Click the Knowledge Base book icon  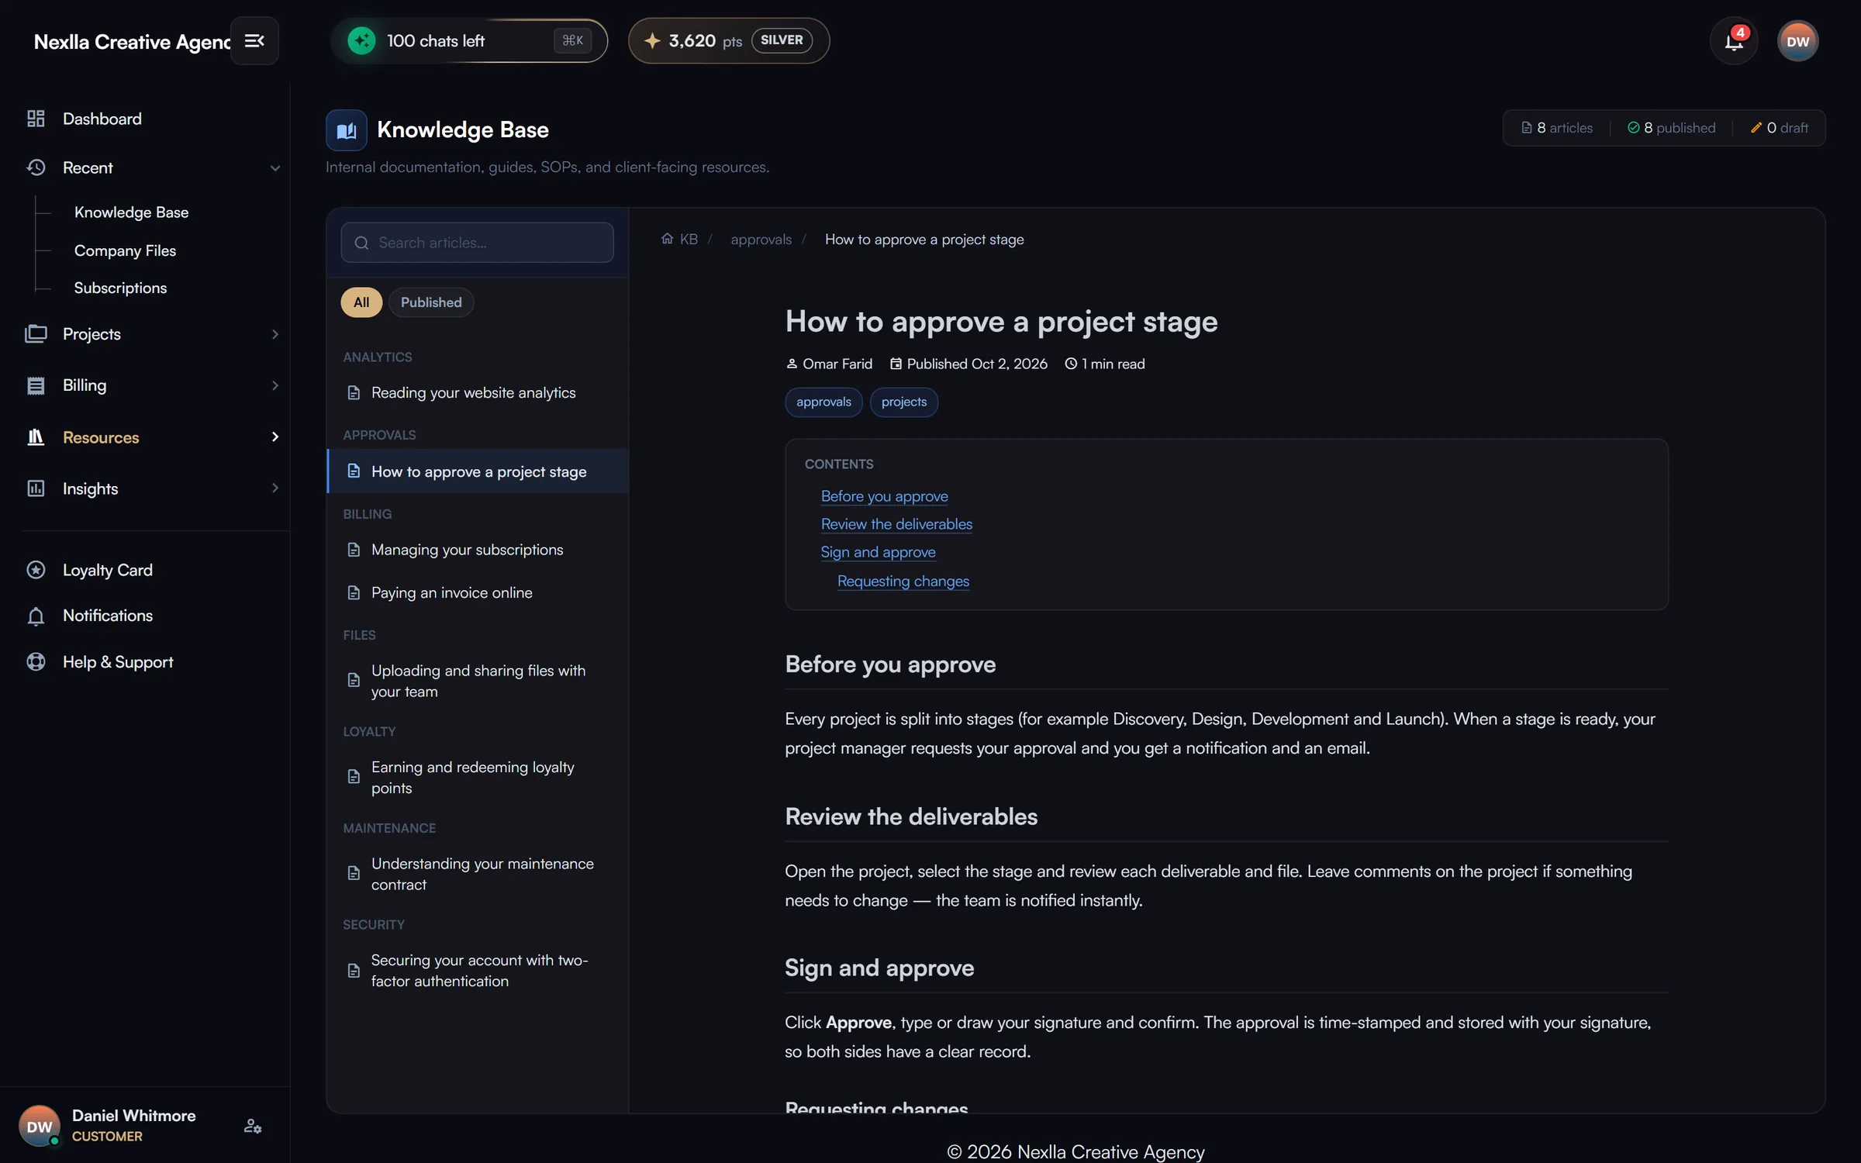[x=346, y=130]
